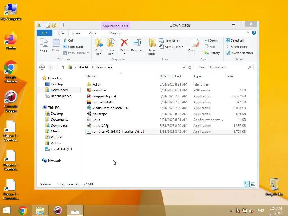Open Firefox desktop shortcut
The image size is (288, 216).
(x=11, y=41)
